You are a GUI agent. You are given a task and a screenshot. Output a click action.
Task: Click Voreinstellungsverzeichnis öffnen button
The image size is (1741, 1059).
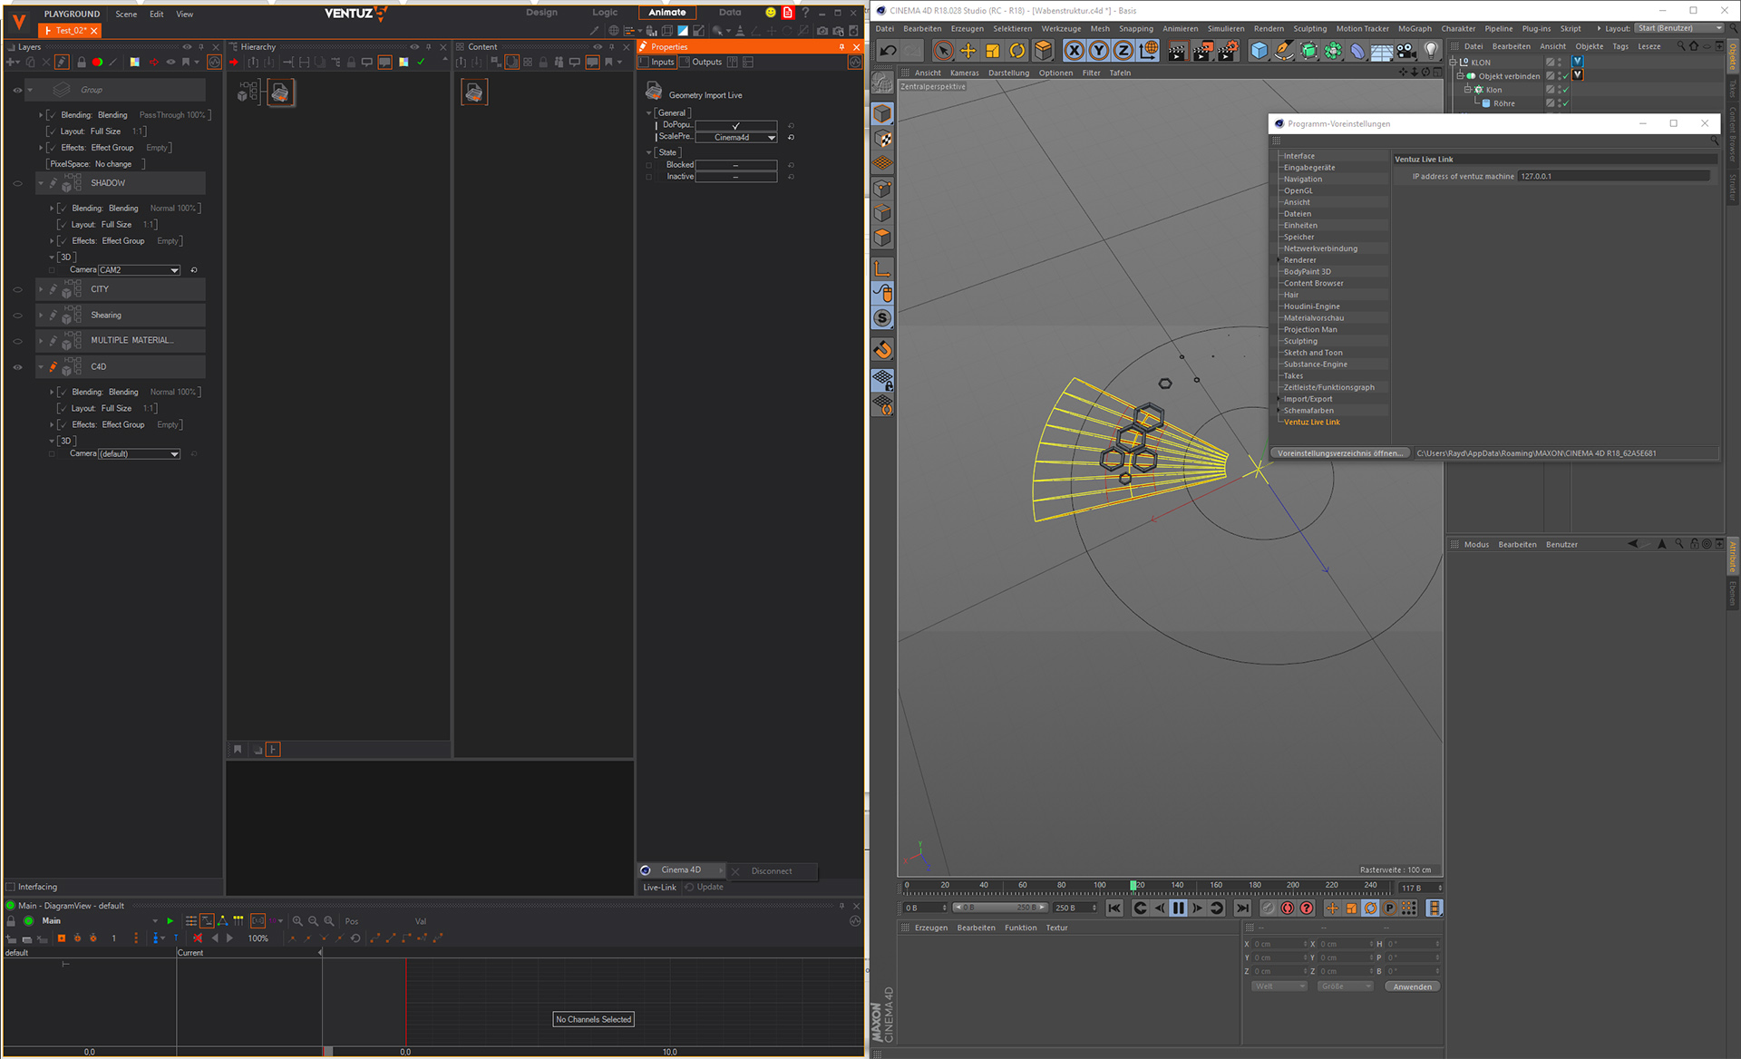pyautogui.click(x=1339, y=453)
